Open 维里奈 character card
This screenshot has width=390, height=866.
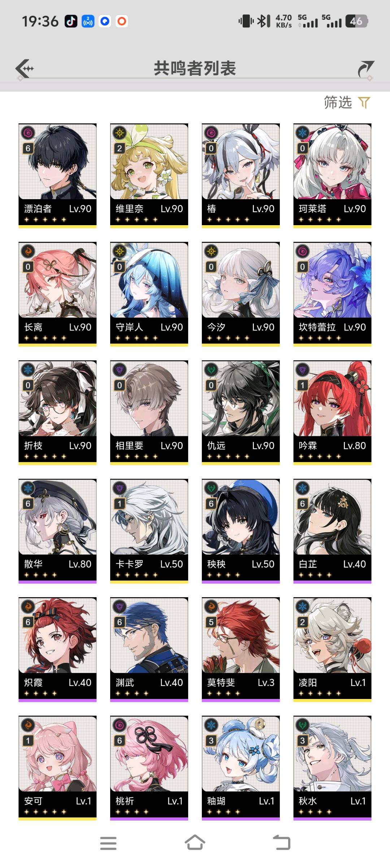pyautogui.click(x=149, y=176)
